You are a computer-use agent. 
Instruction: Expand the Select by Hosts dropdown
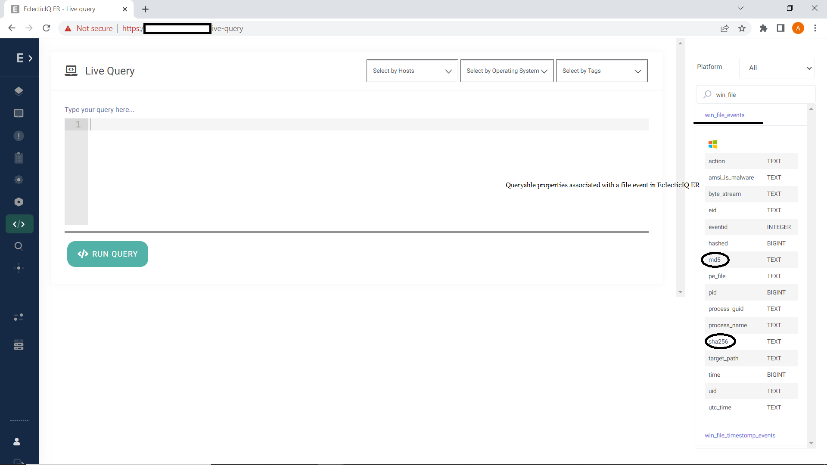411,71
